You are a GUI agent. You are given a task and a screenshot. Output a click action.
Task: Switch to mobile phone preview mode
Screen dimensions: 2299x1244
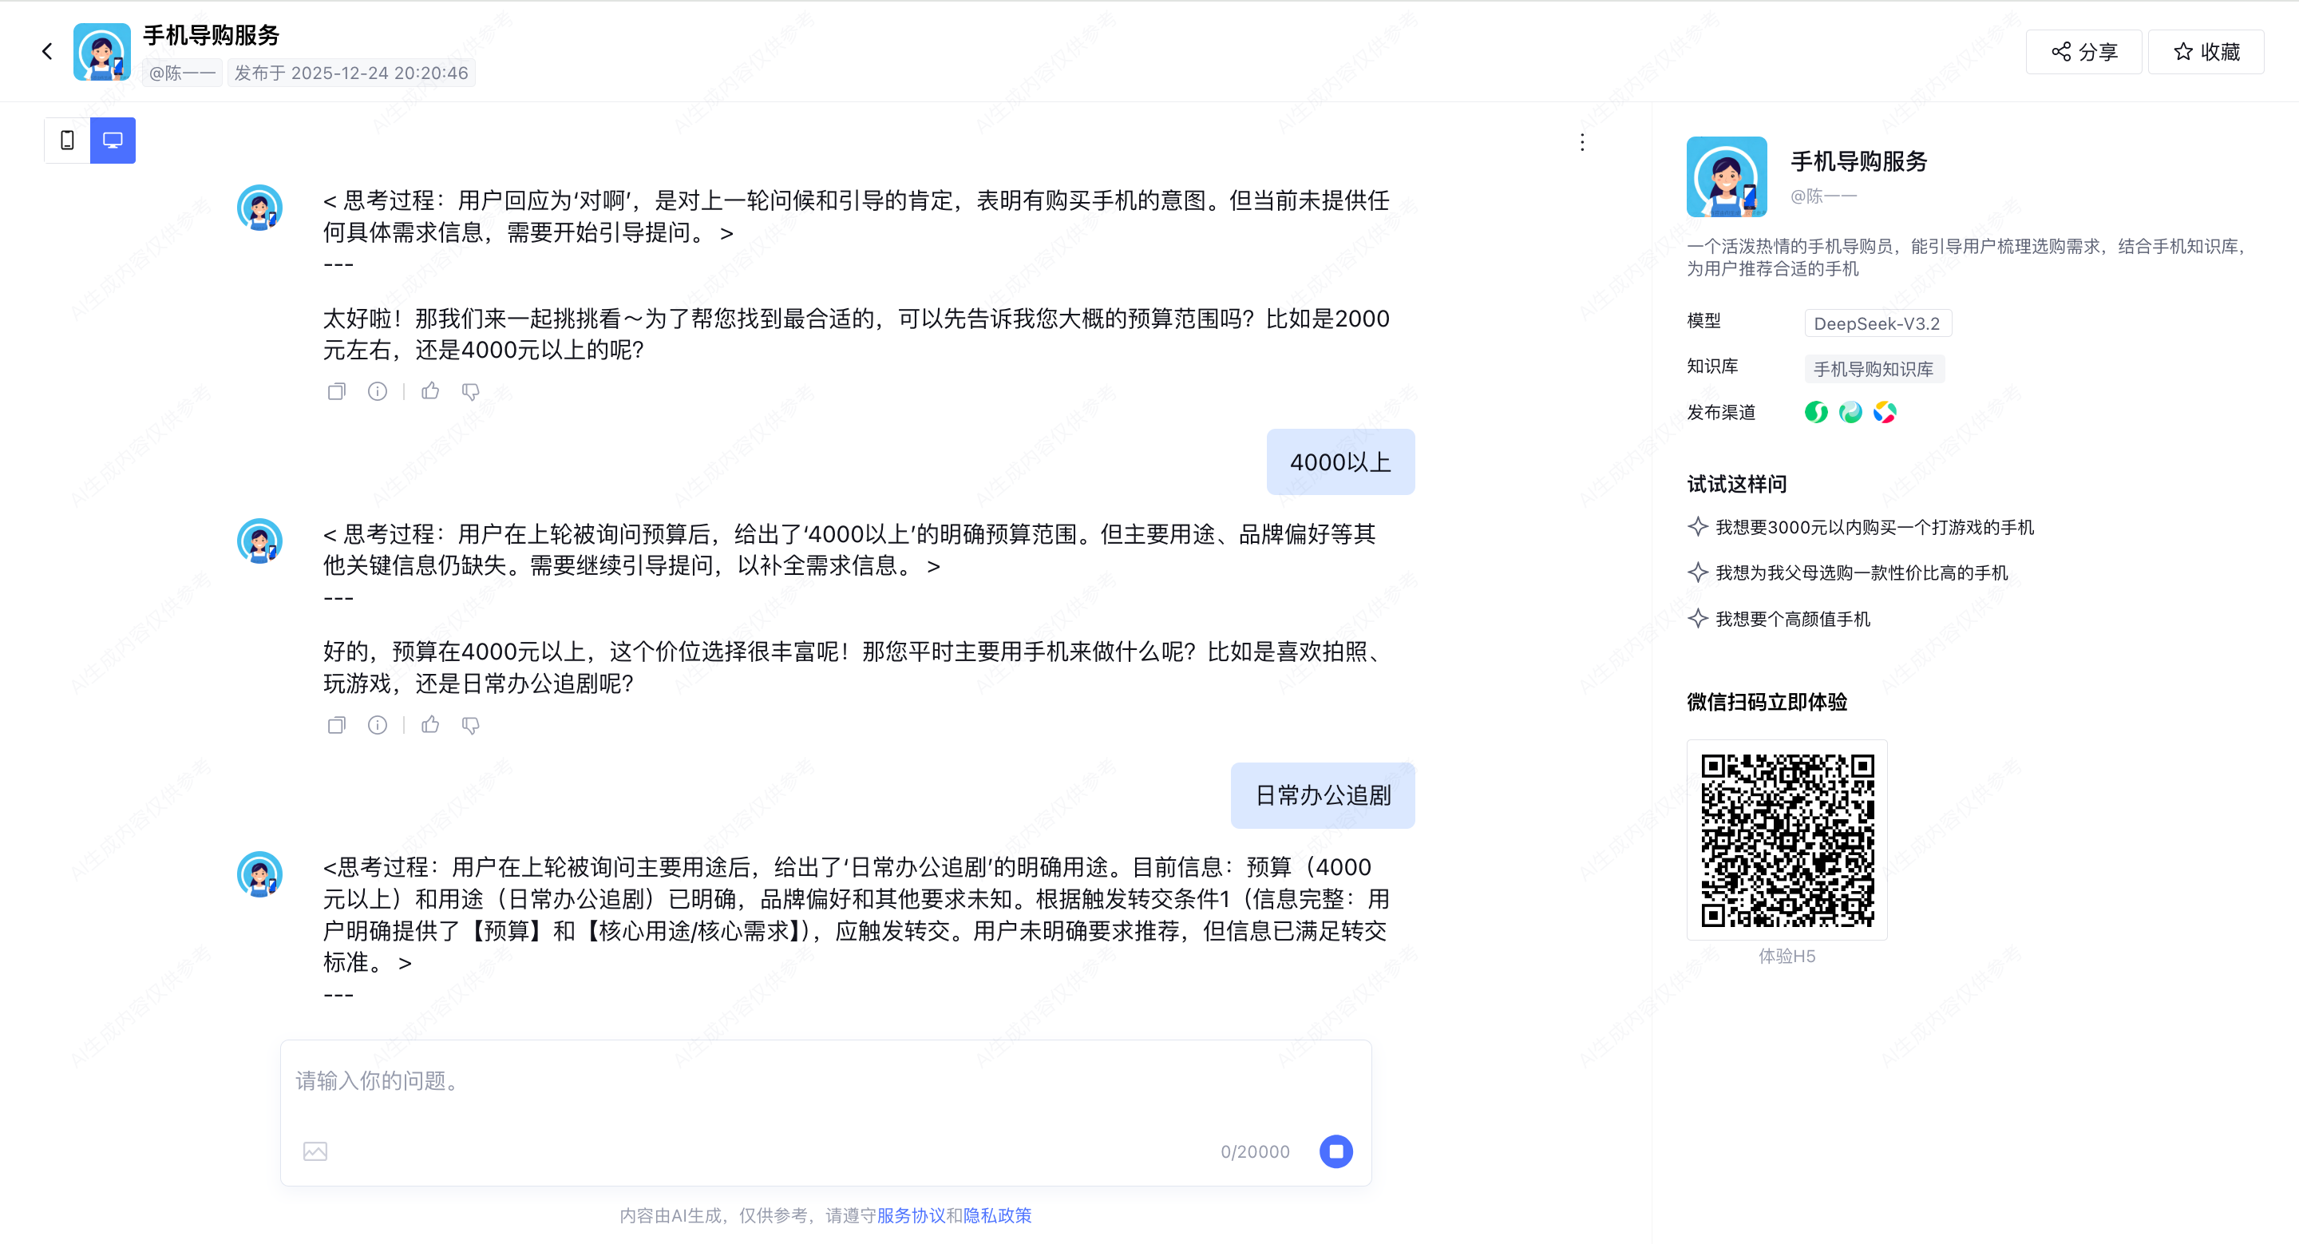coord(67,140)
